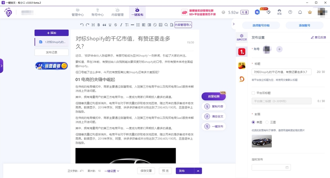Image resolution: width=330 pixels, height=178 pixels.
Task: Toggle bold formatting in editor toolbar
Action: pyautogui.click(x=99, y=25)
